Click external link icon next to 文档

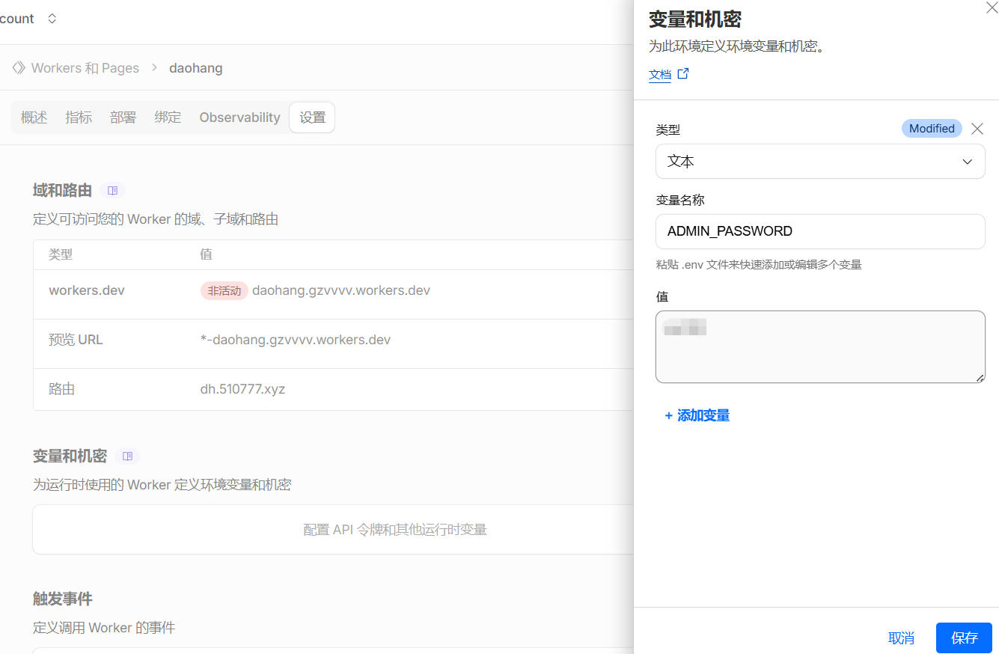pyautogui.click(x=683, y=74)
